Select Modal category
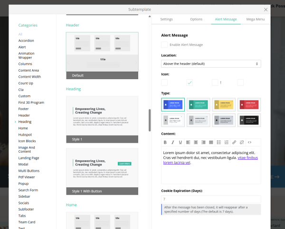Screen dimensions: 285x229 [x=23, y=165]
